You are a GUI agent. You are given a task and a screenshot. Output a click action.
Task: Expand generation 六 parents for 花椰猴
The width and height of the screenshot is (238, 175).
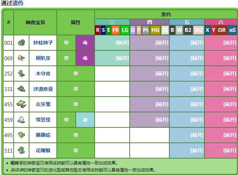[x=230, y=150]
